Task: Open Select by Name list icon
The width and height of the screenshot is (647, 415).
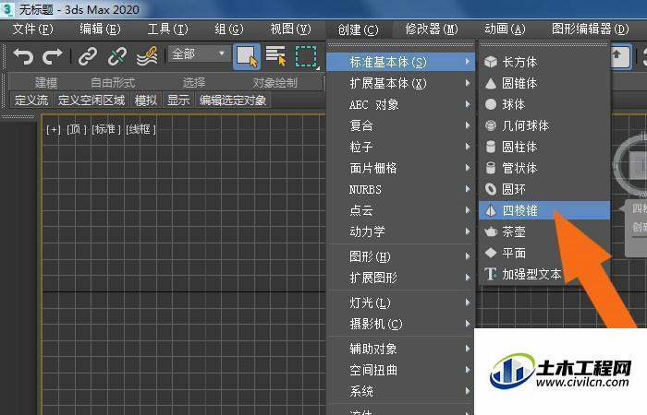Action: (x=275, y=56)
